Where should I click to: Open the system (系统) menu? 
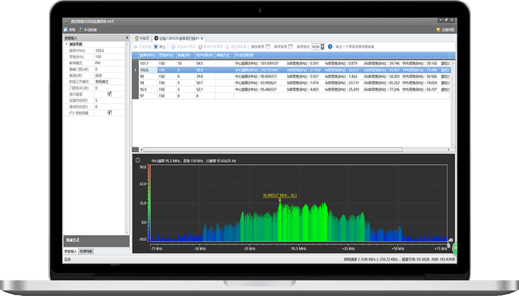(x=70, y=30)
